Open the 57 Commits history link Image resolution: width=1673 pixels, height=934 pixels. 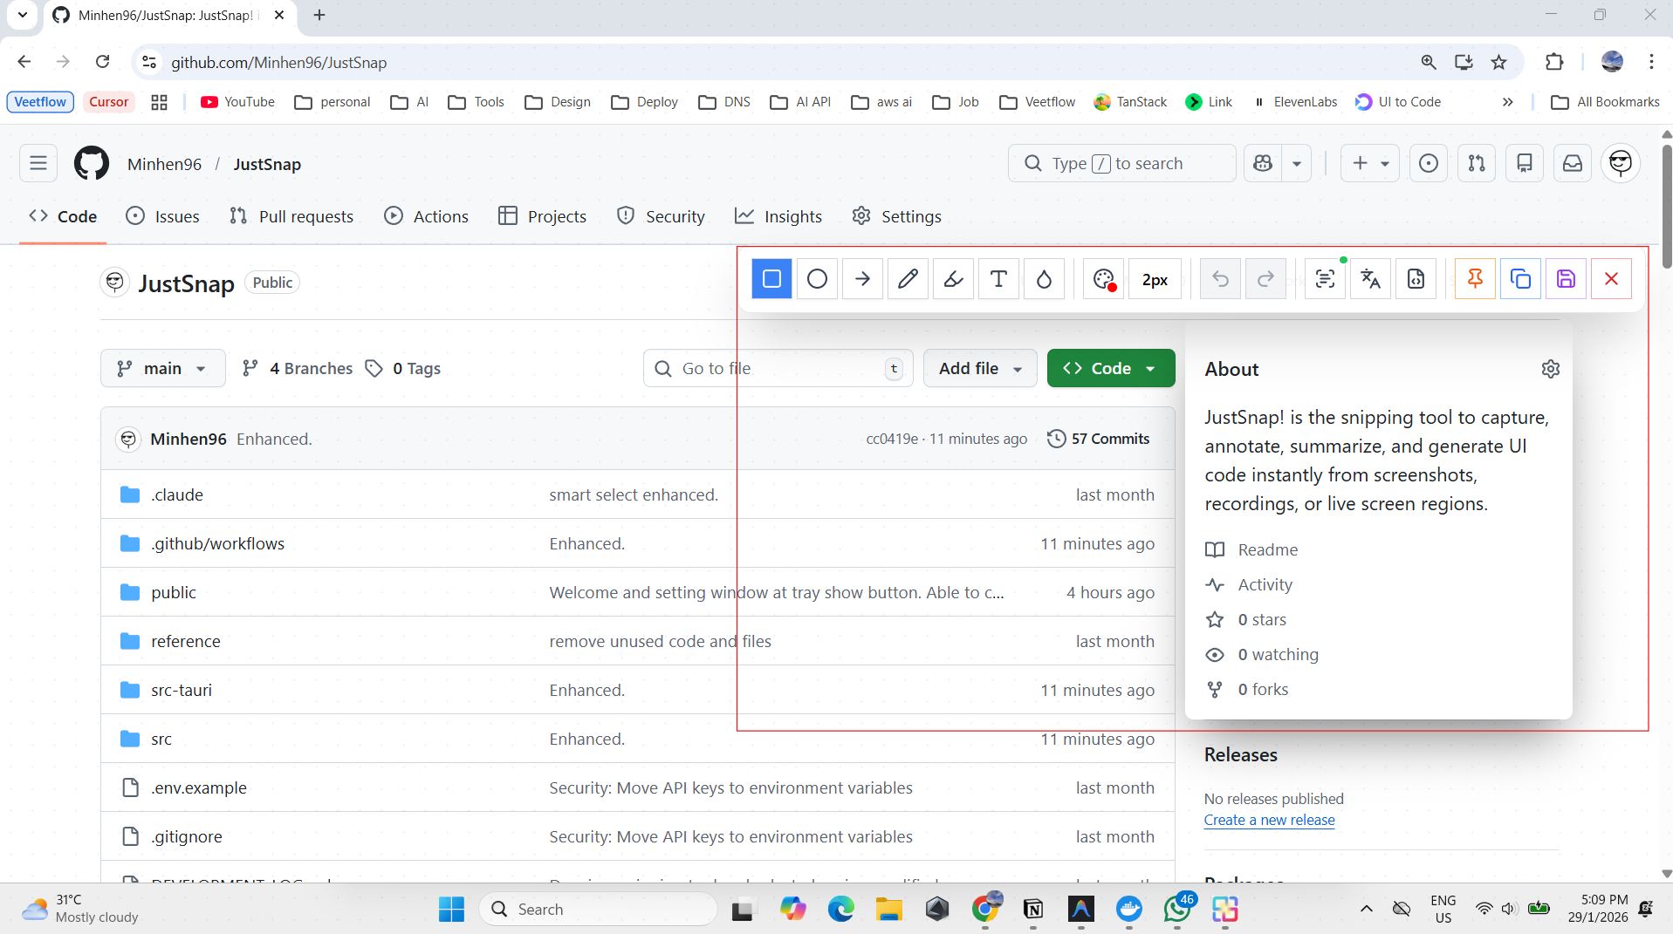click(x=1099, y=439)
